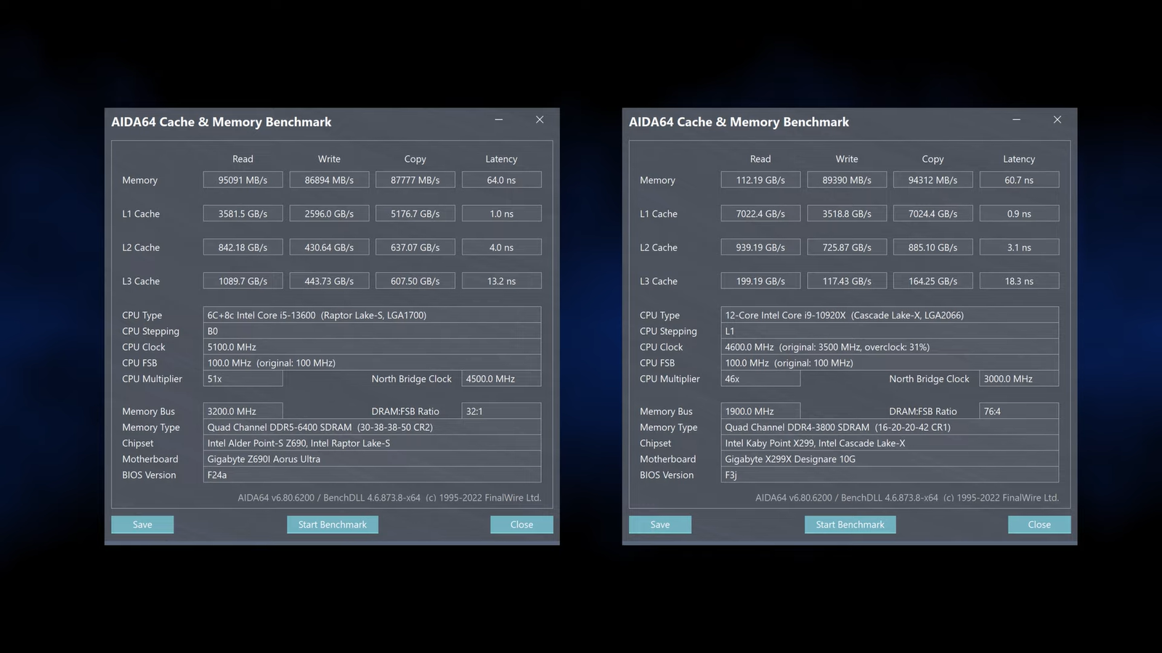Start Benchmark in the i9-10920X window

(x=850, y=525)
